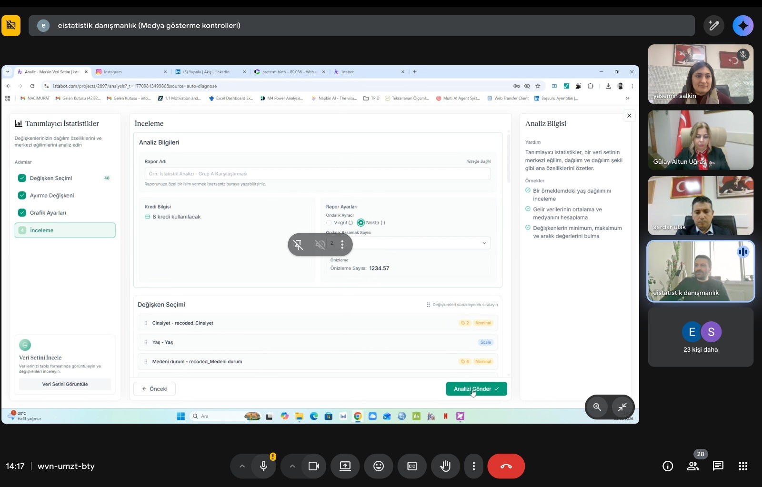This screenshot has height=487, width=762.
Task: Open the chat panel icon
Action: (x=718, y=466)
